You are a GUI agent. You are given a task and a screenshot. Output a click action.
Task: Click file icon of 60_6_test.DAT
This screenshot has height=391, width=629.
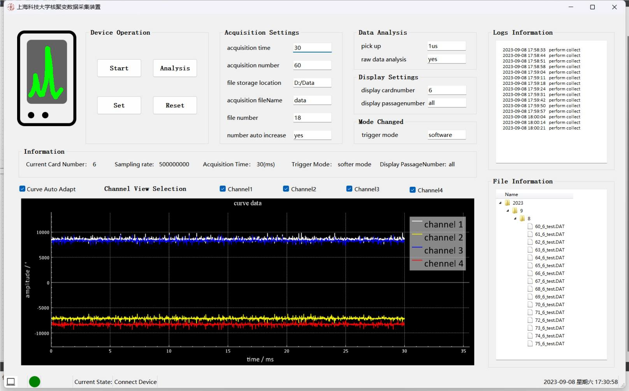coord(530,226)
